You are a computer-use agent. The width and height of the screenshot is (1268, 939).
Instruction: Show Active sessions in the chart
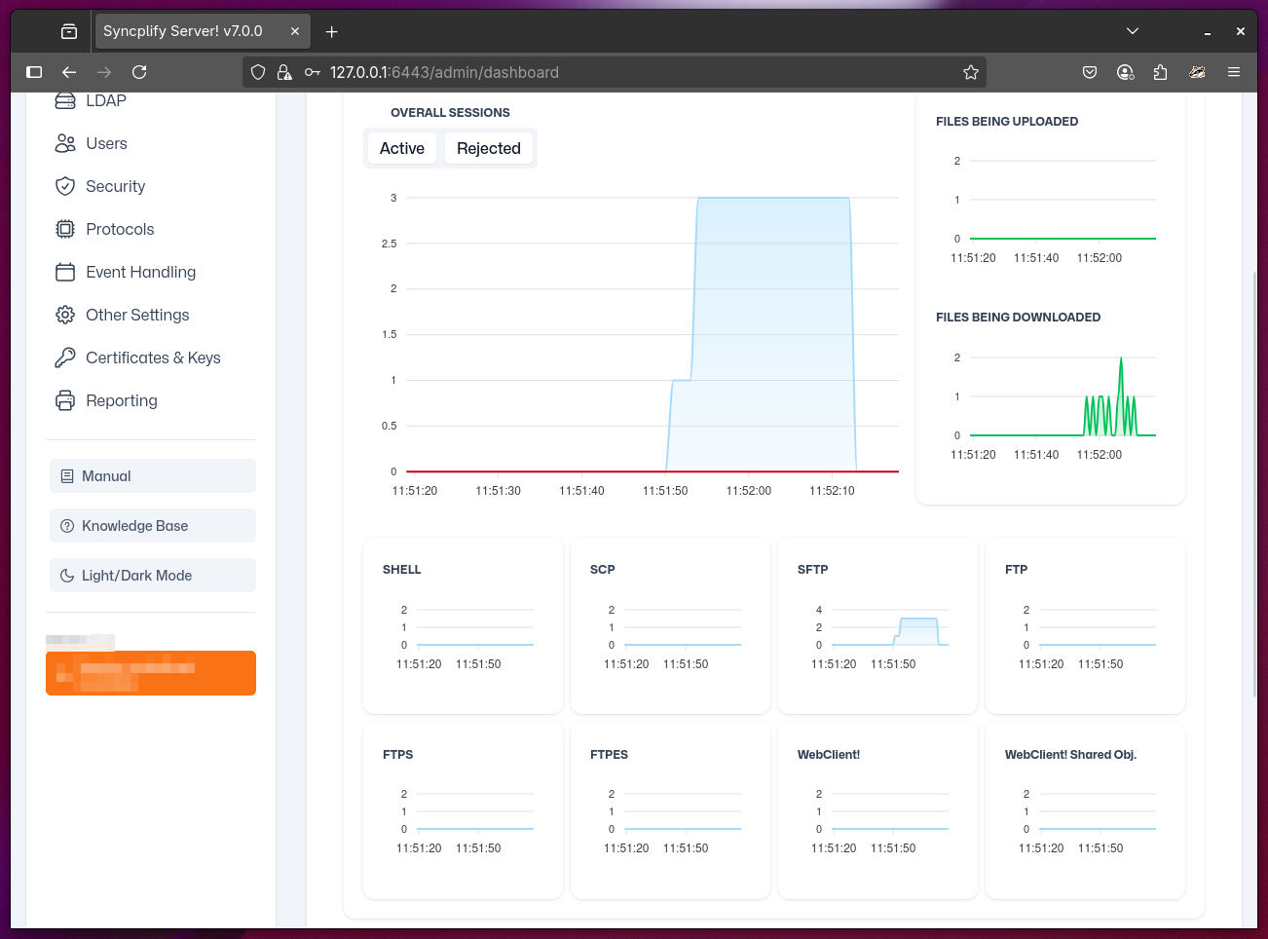tap(401, 148)
